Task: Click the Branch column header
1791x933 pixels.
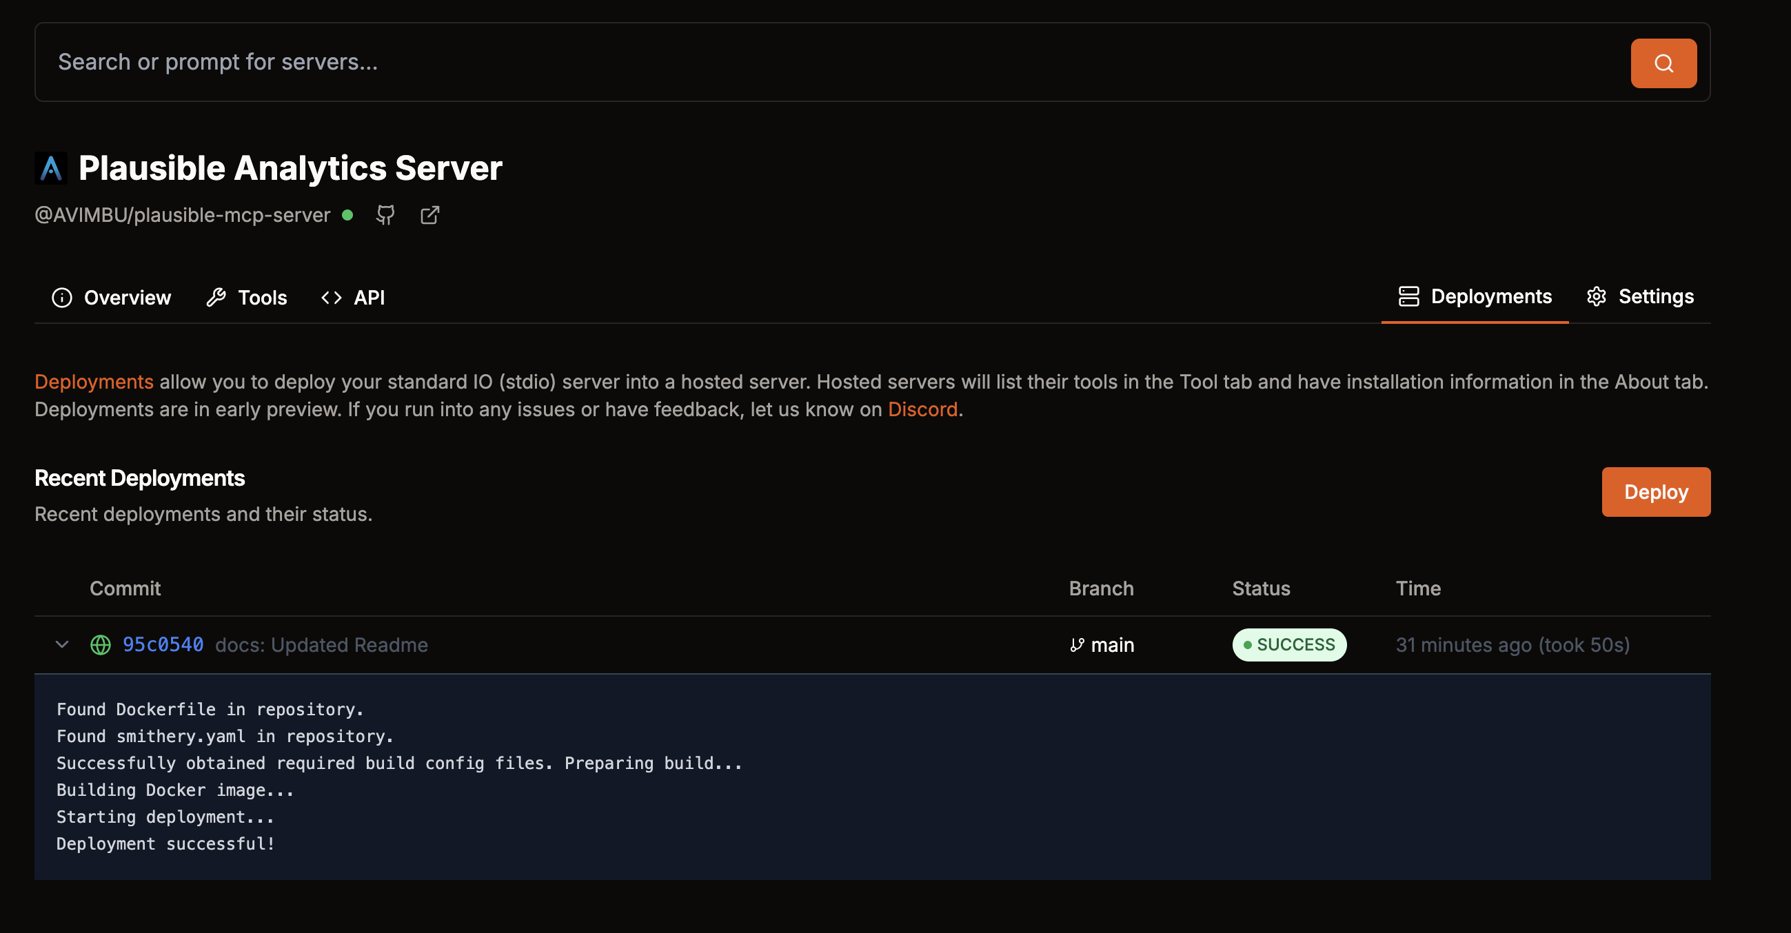Action: click(x=1102, y=589)
